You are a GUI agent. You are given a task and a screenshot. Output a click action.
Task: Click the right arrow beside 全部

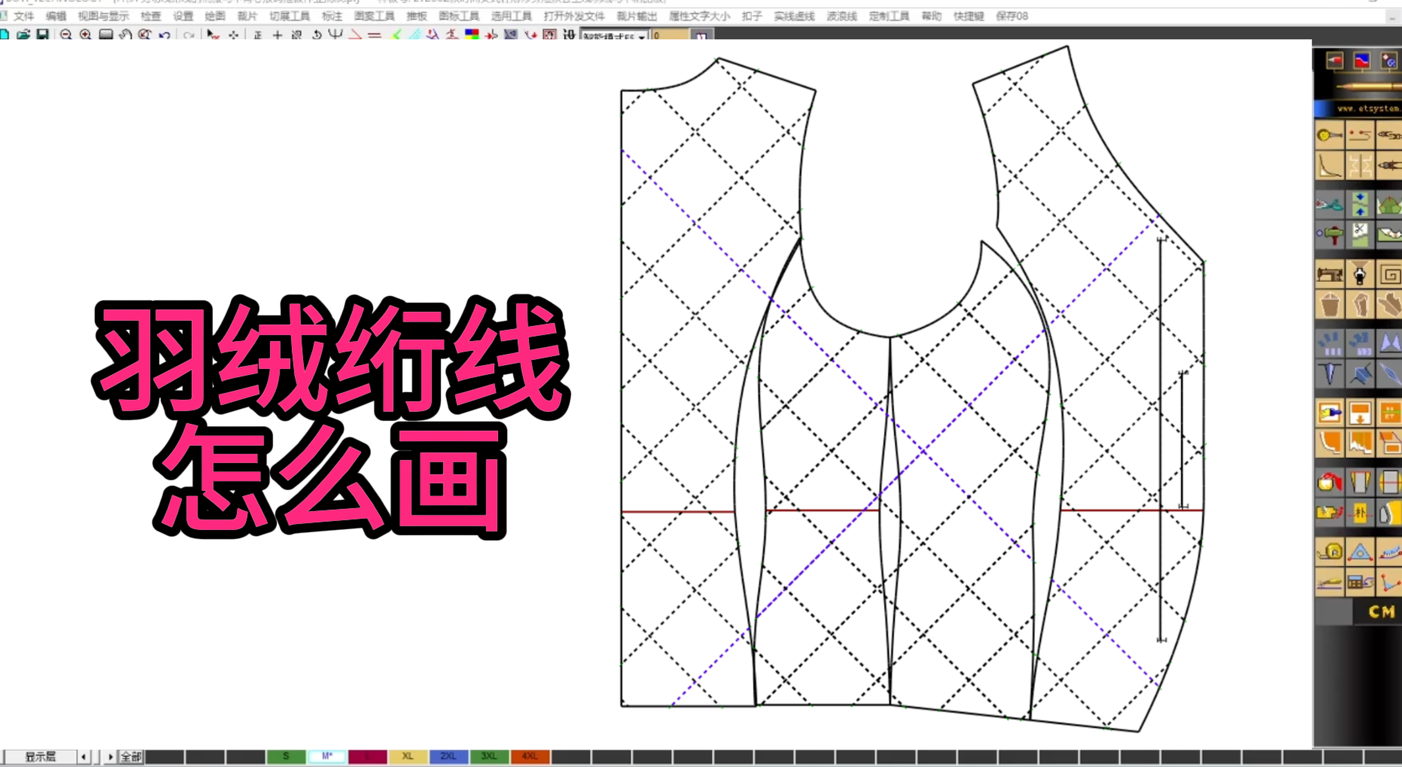[x=110, y=757]
